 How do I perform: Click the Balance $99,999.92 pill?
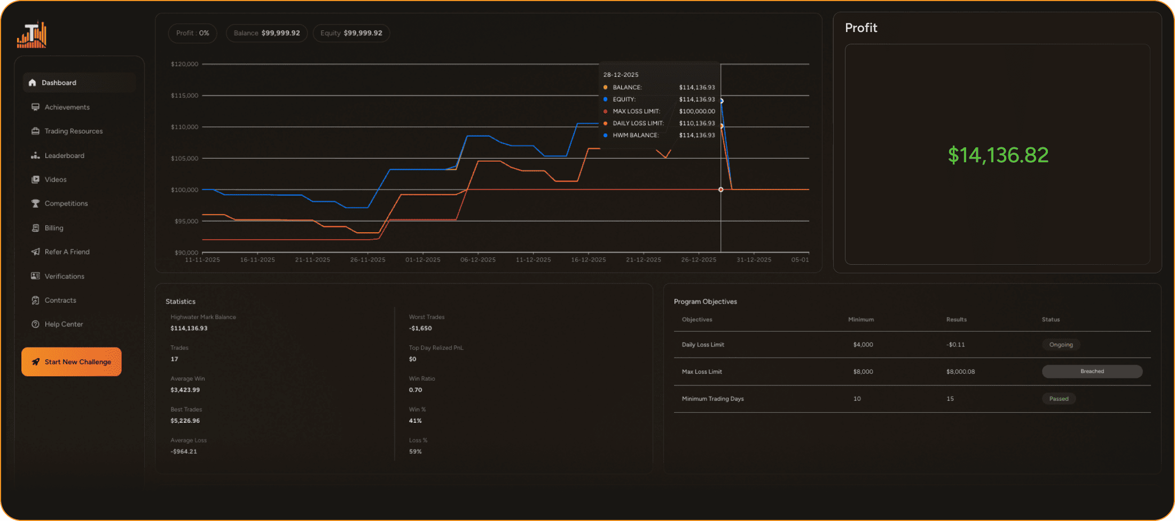tap(267, 33)
